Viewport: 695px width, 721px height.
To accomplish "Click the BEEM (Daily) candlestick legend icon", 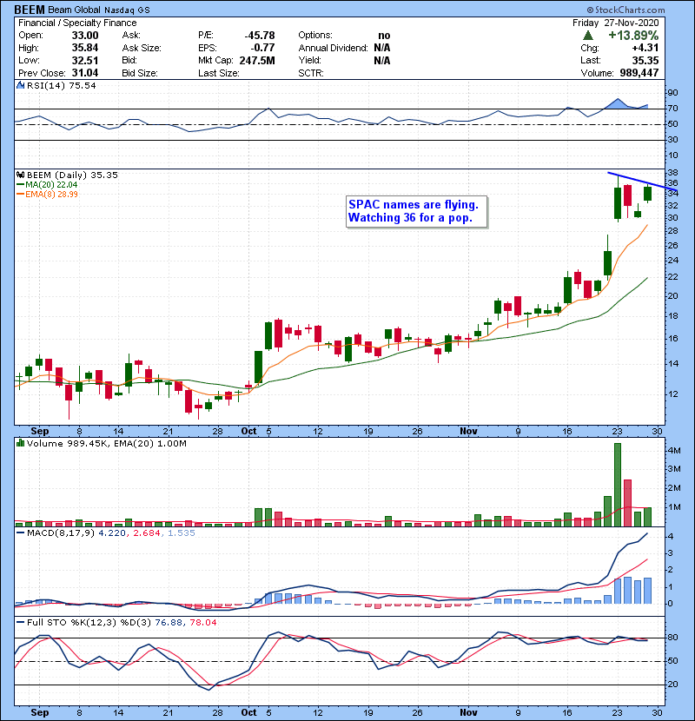I will pos(20,175).
